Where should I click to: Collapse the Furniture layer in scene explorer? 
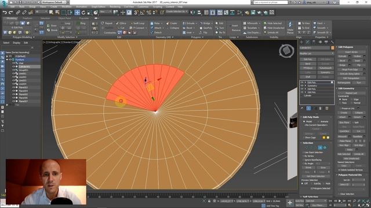7,60
